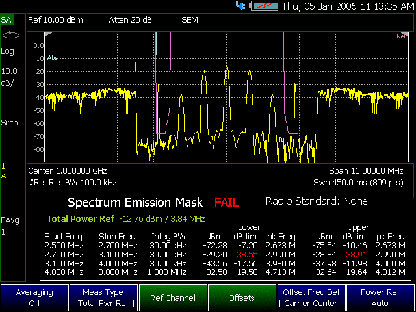Click the -75.54 upper dBm value

tap(324, 246)
